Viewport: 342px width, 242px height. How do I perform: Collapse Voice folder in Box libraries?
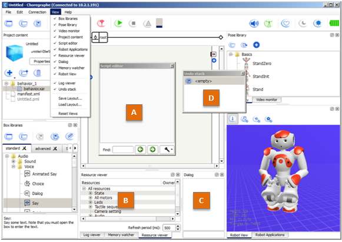[14, 167]
